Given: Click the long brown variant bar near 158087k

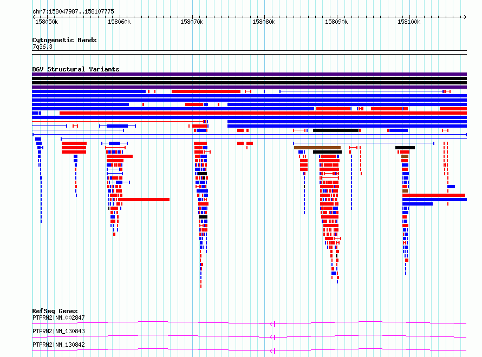Looking at the screenshot, I should click(x=317, y=148).
